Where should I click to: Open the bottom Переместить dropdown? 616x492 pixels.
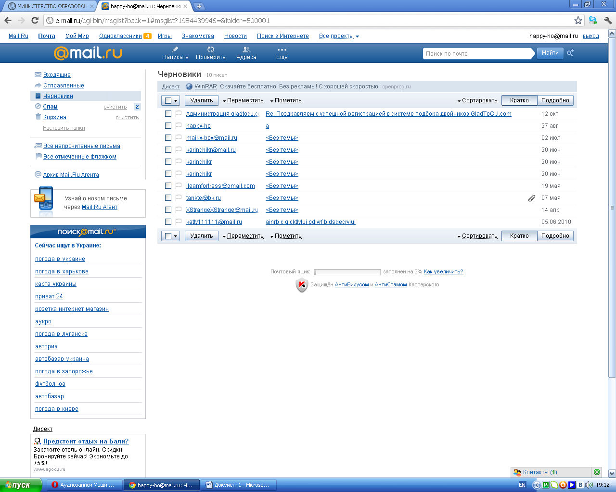(243, 236)
